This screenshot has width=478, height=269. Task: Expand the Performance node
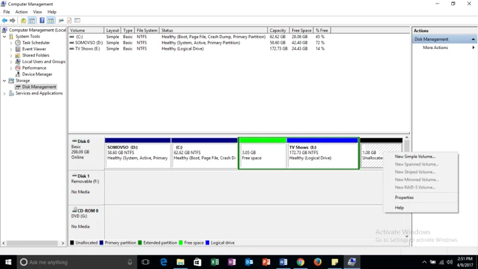(11, 68)
